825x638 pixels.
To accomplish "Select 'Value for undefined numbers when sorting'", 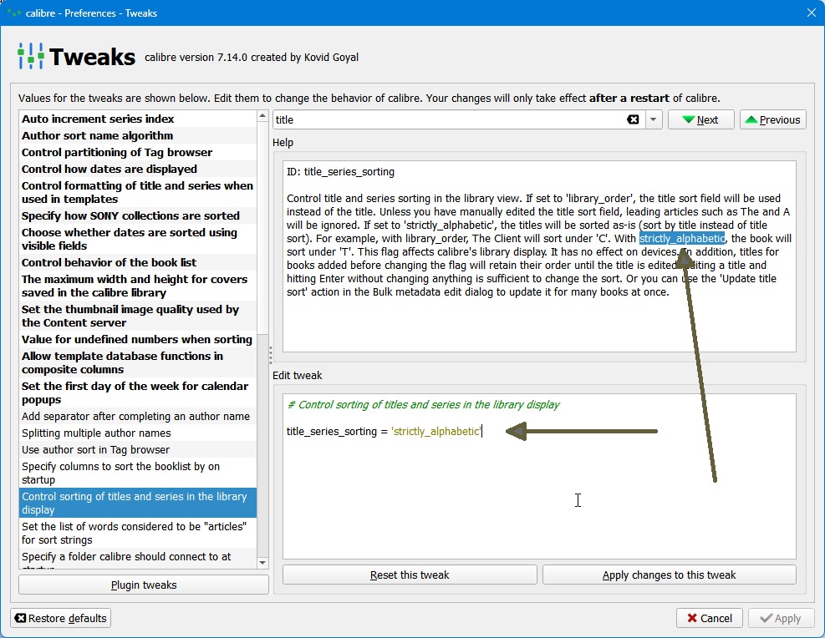I will [x=137, y=340].
